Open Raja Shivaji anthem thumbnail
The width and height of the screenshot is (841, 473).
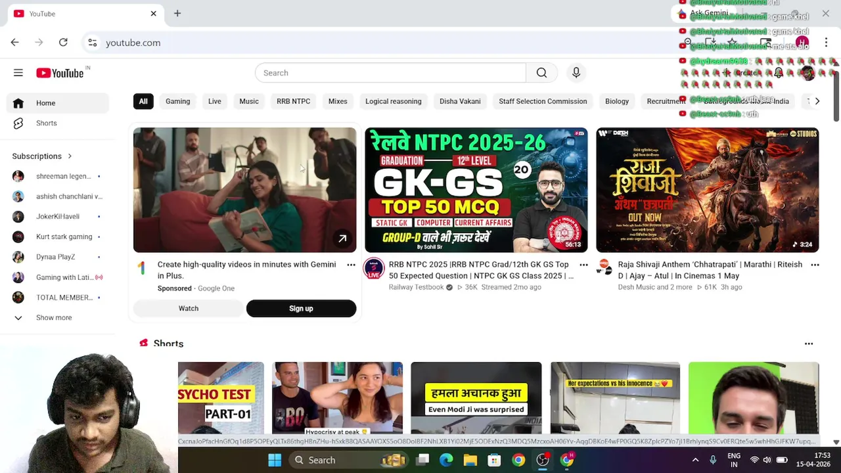pos(707,190)
